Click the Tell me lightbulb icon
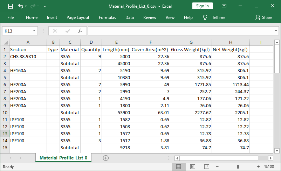Image resolution: width=281 pixels, height=171 pixels. coord(205,18)
